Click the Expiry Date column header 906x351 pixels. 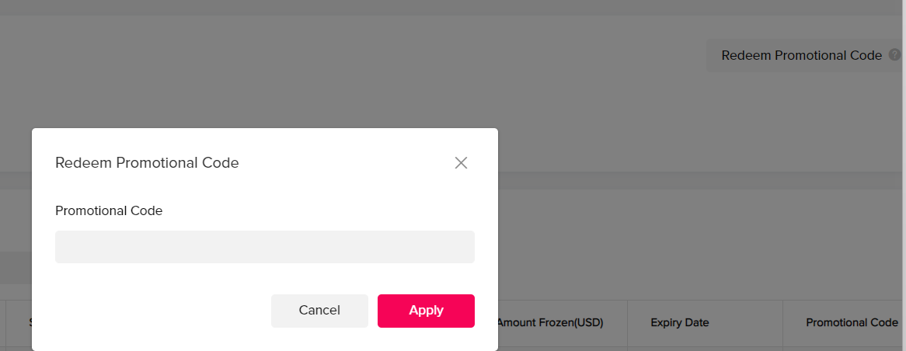(680, 323)
